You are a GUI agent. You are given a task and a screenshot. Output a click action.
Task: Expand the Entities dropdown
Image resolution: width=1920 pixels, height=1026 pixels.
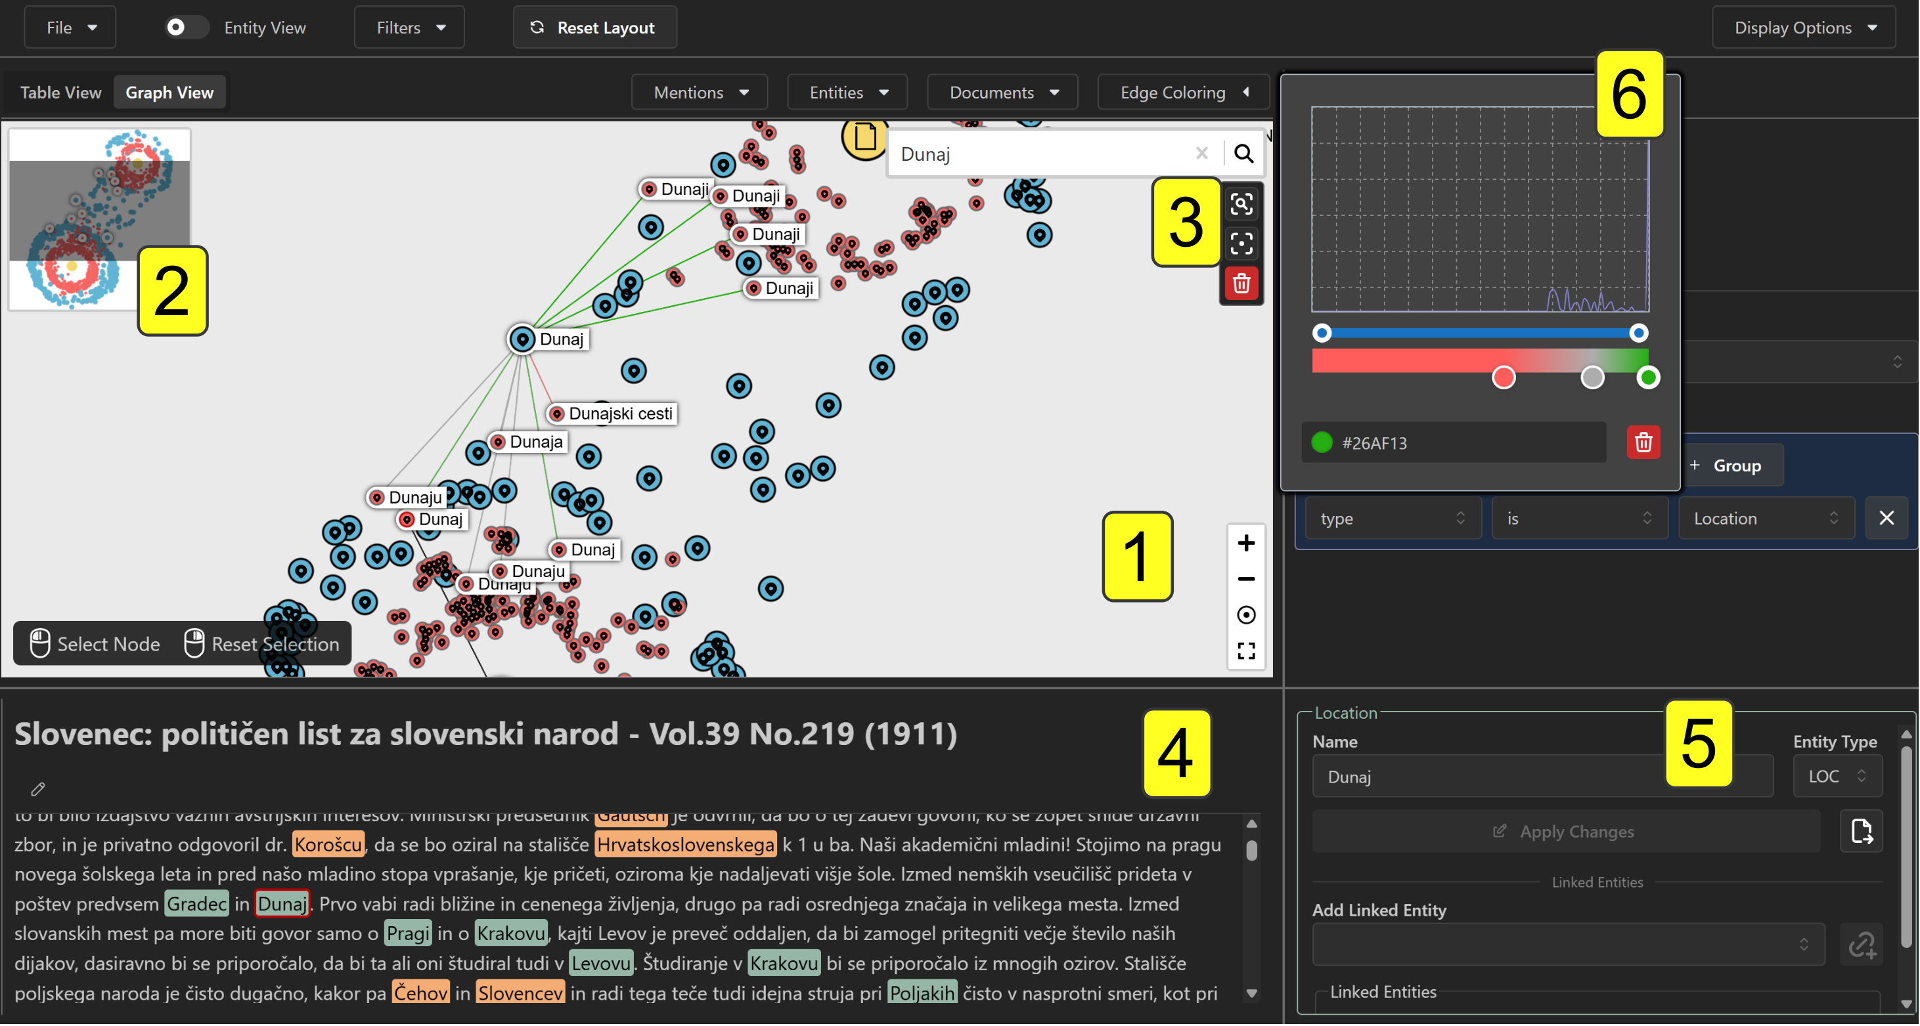847,93
